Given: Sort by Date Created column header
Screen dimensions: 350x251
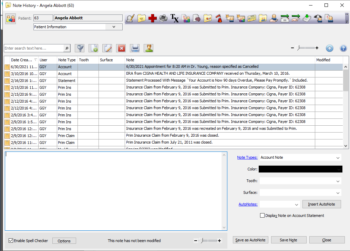Looking at the screenshot, I should pyautogui.click(x=24, y=60).
